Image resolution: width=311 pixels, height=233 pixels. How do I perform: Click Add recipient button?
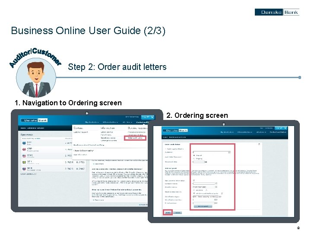pos(203,206)
